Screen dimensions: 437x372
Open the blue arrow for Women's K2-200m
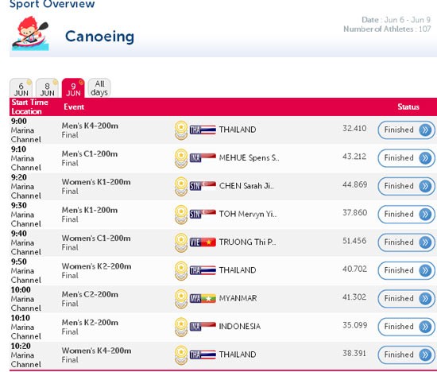point(425,270)
